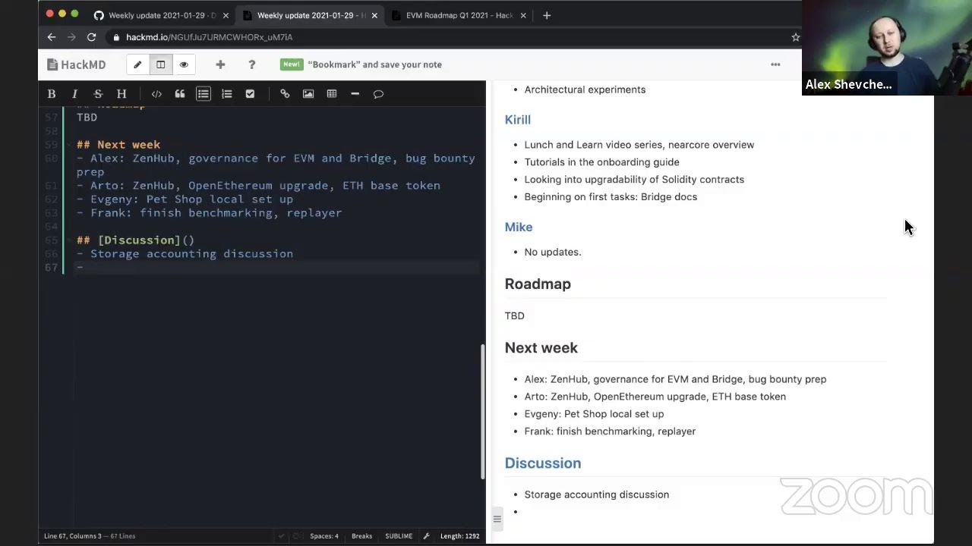
Task: Insert a table with the table icon
Action: (x=332, y=94)
